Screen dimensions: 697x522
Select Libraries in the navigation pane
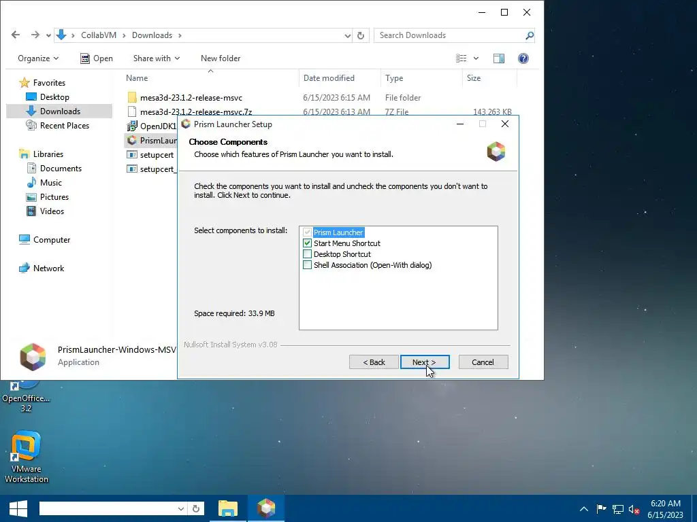42,154
